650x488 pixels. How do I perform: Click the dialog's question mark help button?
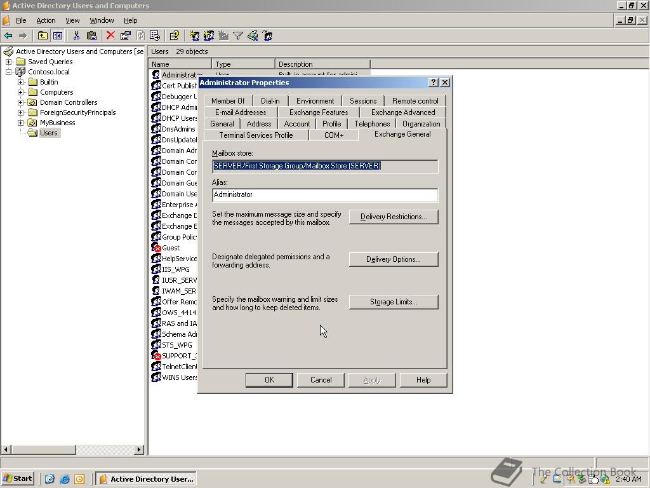[x=433, y=83]
